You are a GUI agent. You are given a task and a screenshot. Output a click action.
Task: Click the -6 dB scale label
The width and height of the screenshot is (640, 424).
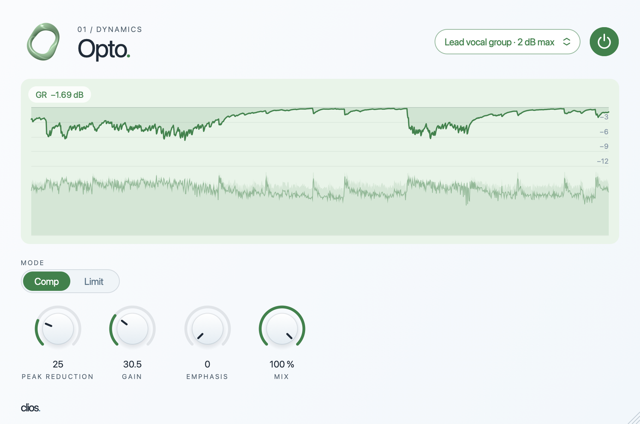point(604,132)
